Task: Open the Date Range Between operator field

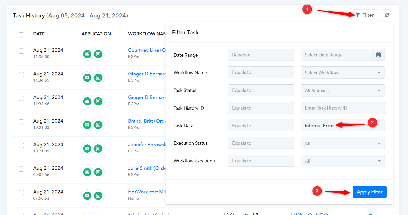Action: [261, 55]
